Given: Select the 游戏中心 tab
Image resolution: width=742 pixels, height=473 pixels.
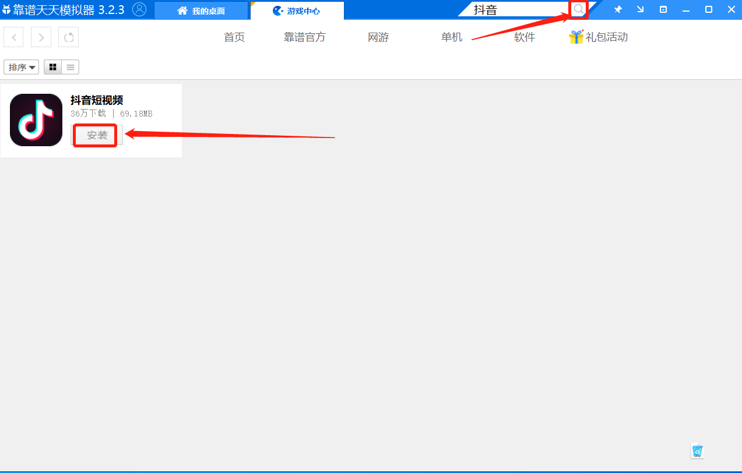Looking at the screenshot, I should click(297, 10).
